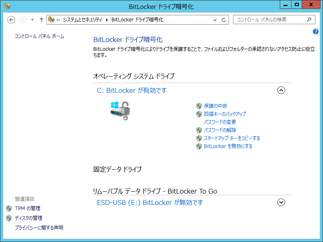Collapse the C: drive section chevron
This screenshot has height=242, width=323.
coord(281,90)
